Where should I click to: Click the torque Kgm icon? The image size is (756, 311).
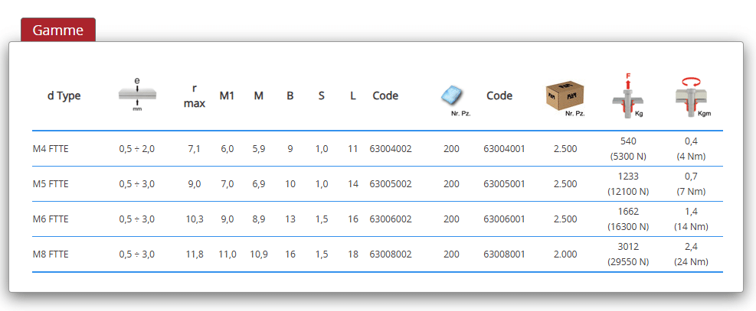click(x=690, y=96)
